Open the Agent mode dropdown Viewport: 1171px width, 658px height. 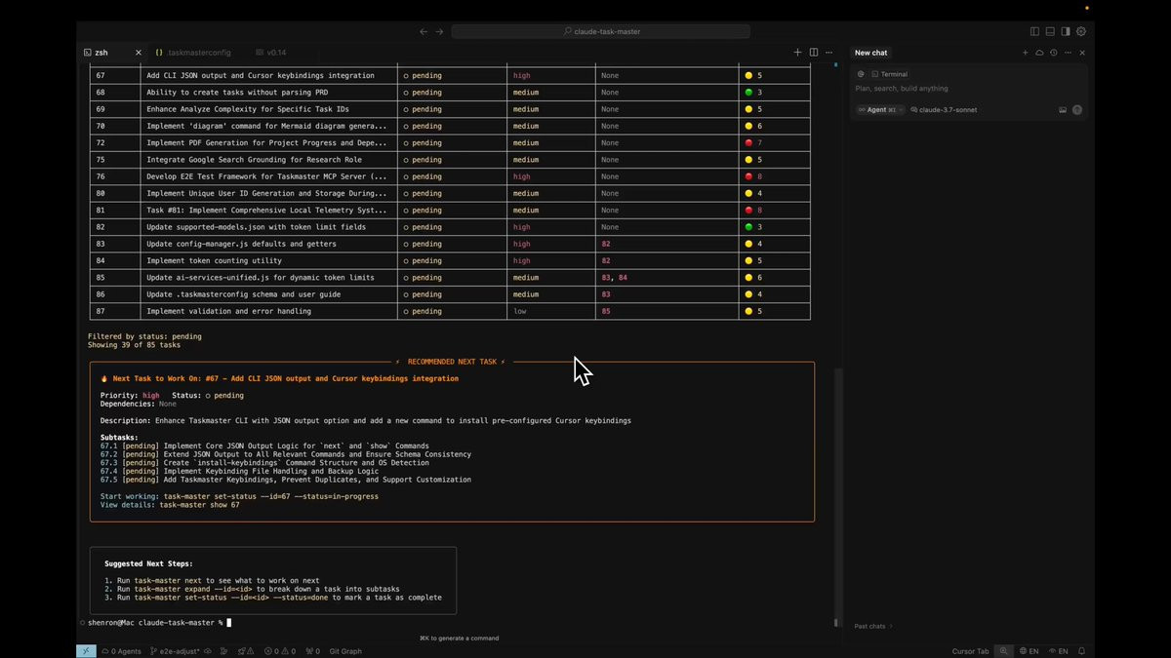880,110
